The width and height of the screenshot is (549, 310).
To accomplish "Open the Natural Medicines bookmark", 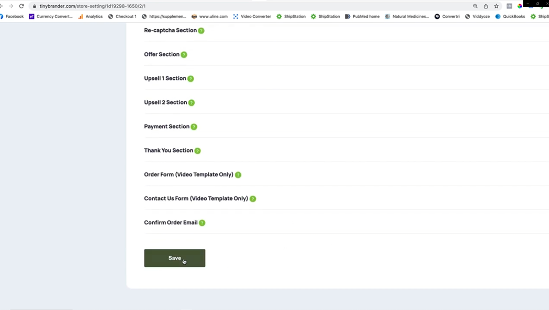I will click(407, 16).
